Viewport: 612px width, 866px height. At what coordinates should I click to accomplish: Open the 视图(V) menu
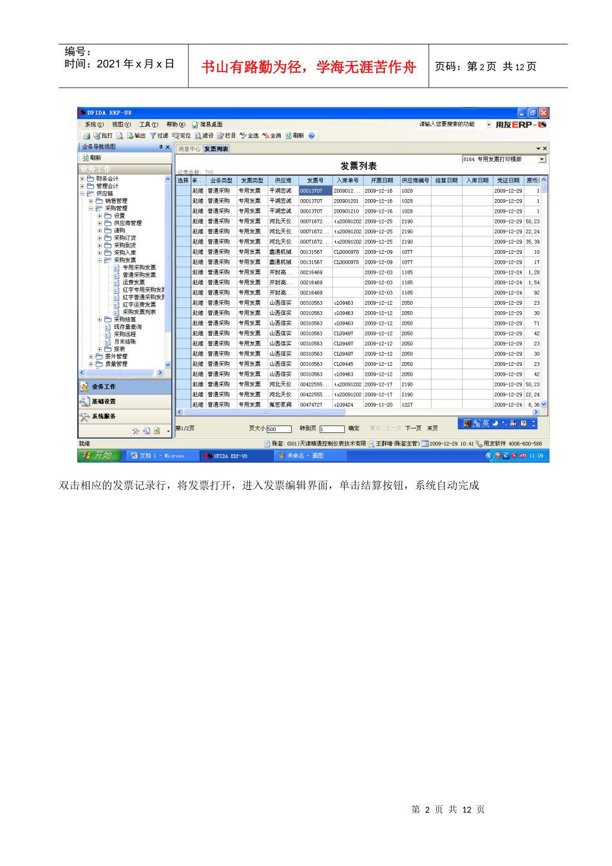pyautogui.click(x=121, y=125)
